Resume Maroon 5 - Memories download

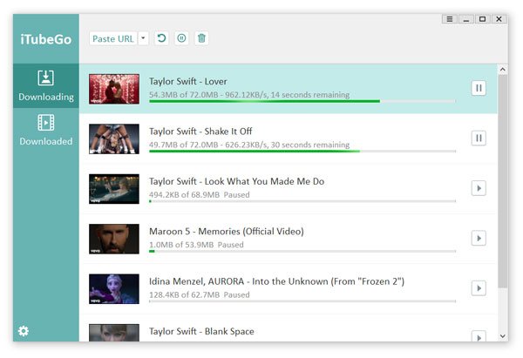(x=479, y=238)
